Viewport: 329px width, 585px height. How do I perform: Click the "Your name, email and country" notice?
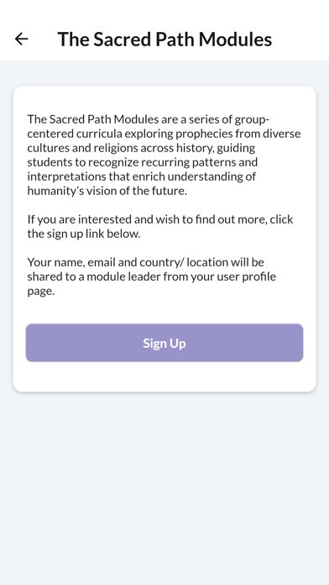coord(152,277)
